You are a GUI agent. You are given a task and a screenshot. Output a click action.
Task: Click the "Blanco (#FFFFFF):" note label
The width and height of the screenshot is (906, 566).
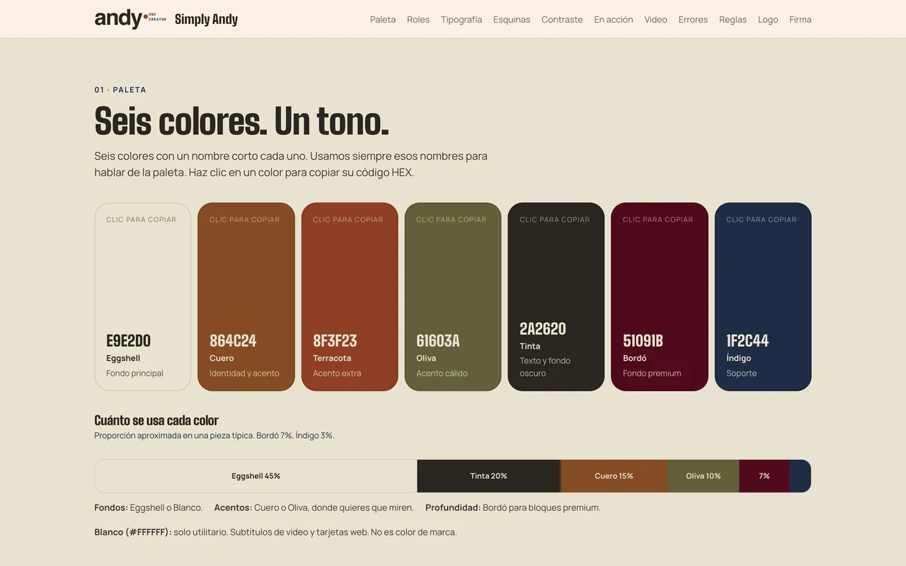pyautogui.click(x=133, y=532)
